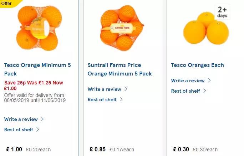244x156 pixels.
Task: Click chevron beside Tesco Oranges Each review link
Action: pos(209,81)
